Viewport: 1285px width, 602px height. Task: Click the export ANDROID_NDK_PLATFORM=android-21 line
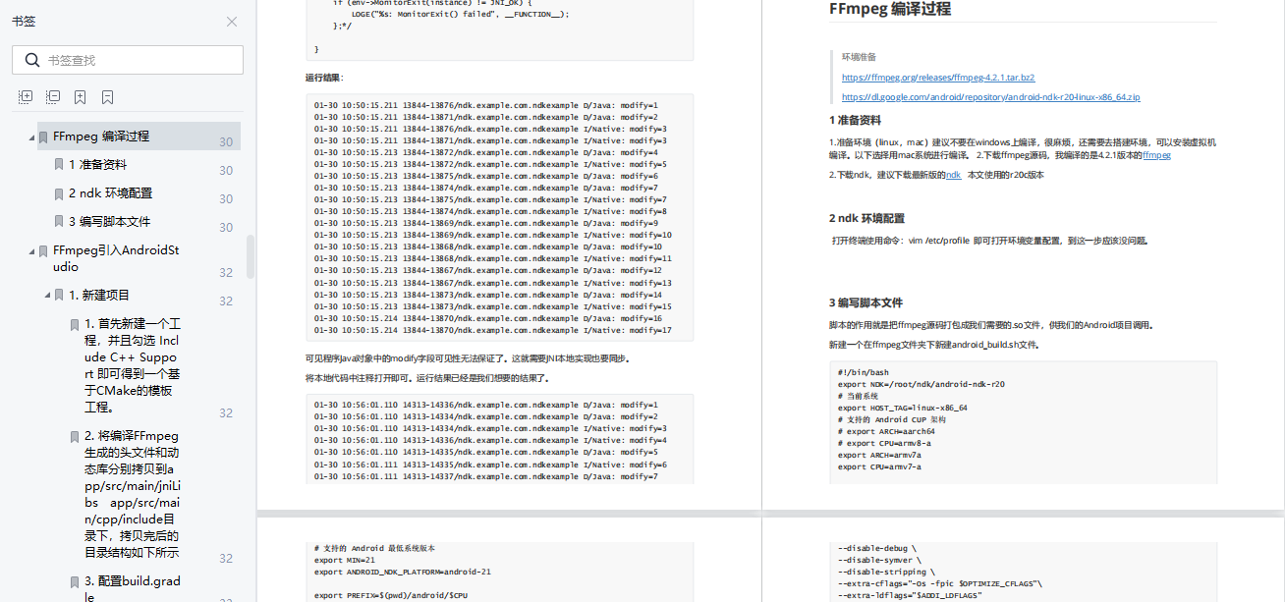point(403,572)
